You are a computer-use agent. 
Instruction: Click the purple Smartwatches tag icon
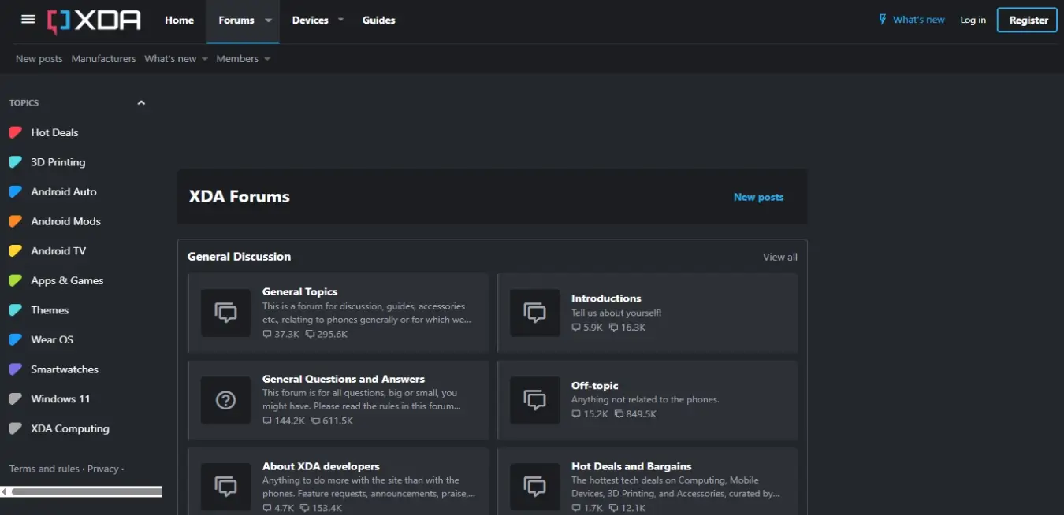coord(15,369)
